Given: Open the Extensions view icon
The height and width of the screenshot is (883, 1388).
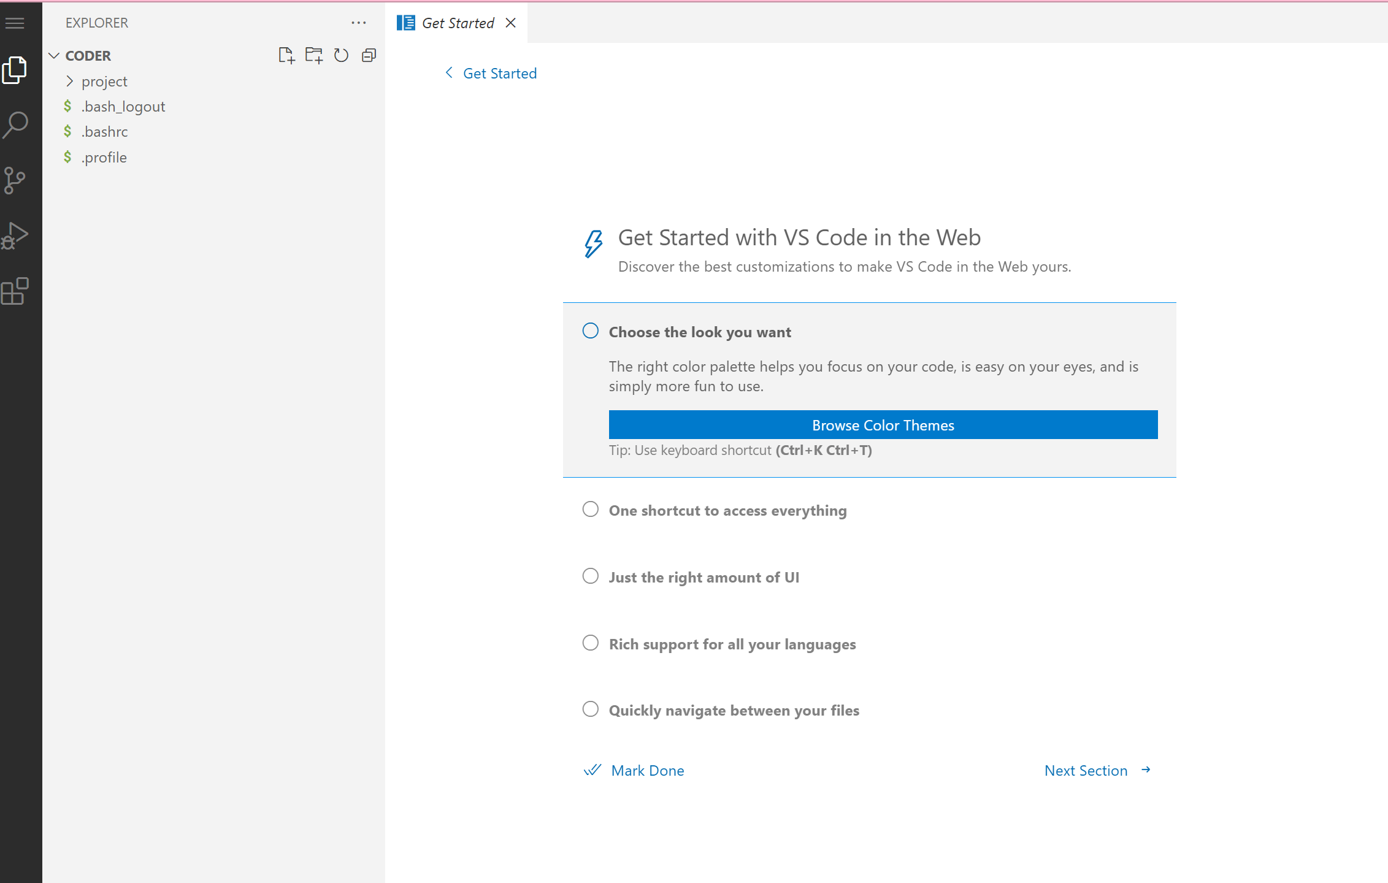Looking at the screenshot, I should point(15,291).
